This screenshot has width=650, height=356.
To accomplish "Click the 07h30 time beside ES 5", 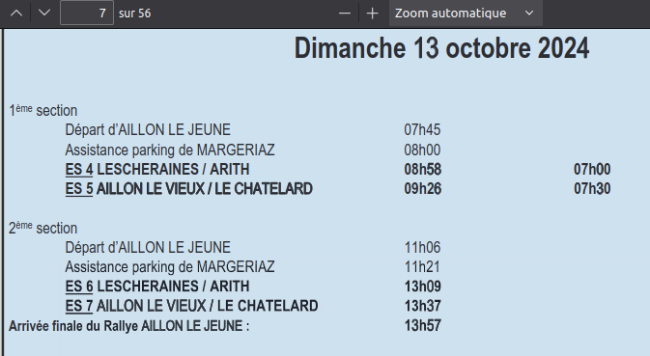I will (x=592, y=189).
